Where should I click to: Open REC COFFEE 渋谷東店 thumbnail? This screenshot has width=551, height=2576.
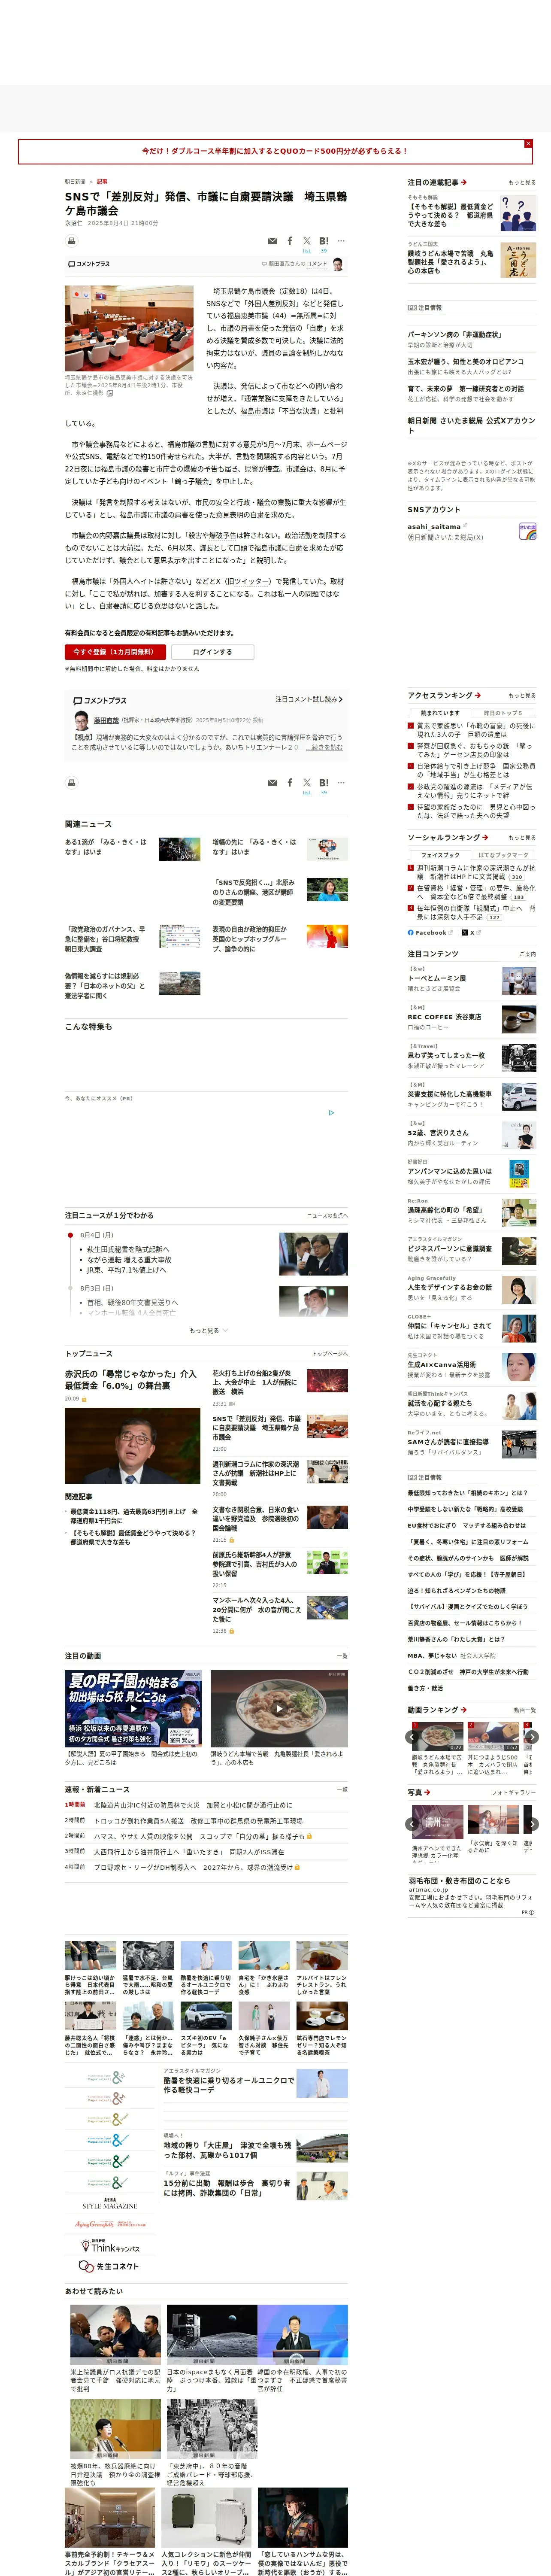(x=519, y=1019)
